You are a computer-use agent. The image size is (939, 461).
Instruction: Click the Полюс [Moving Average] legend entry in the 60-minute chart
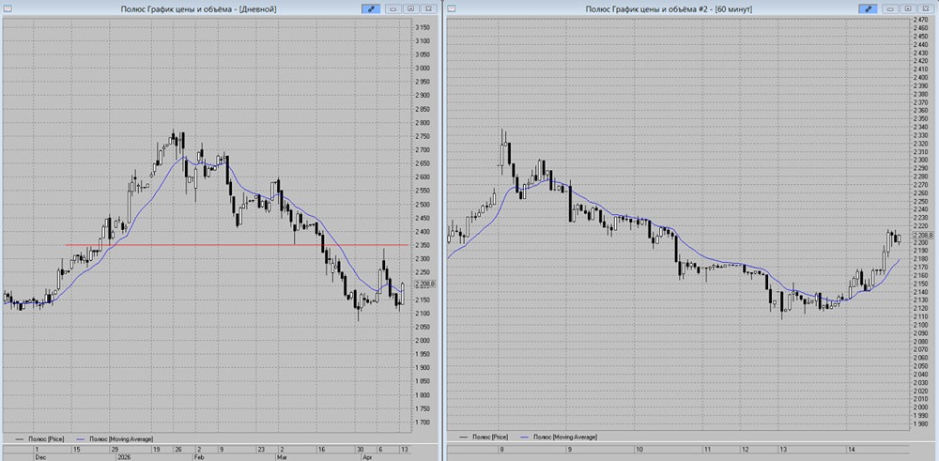click(x=559, y=438)
